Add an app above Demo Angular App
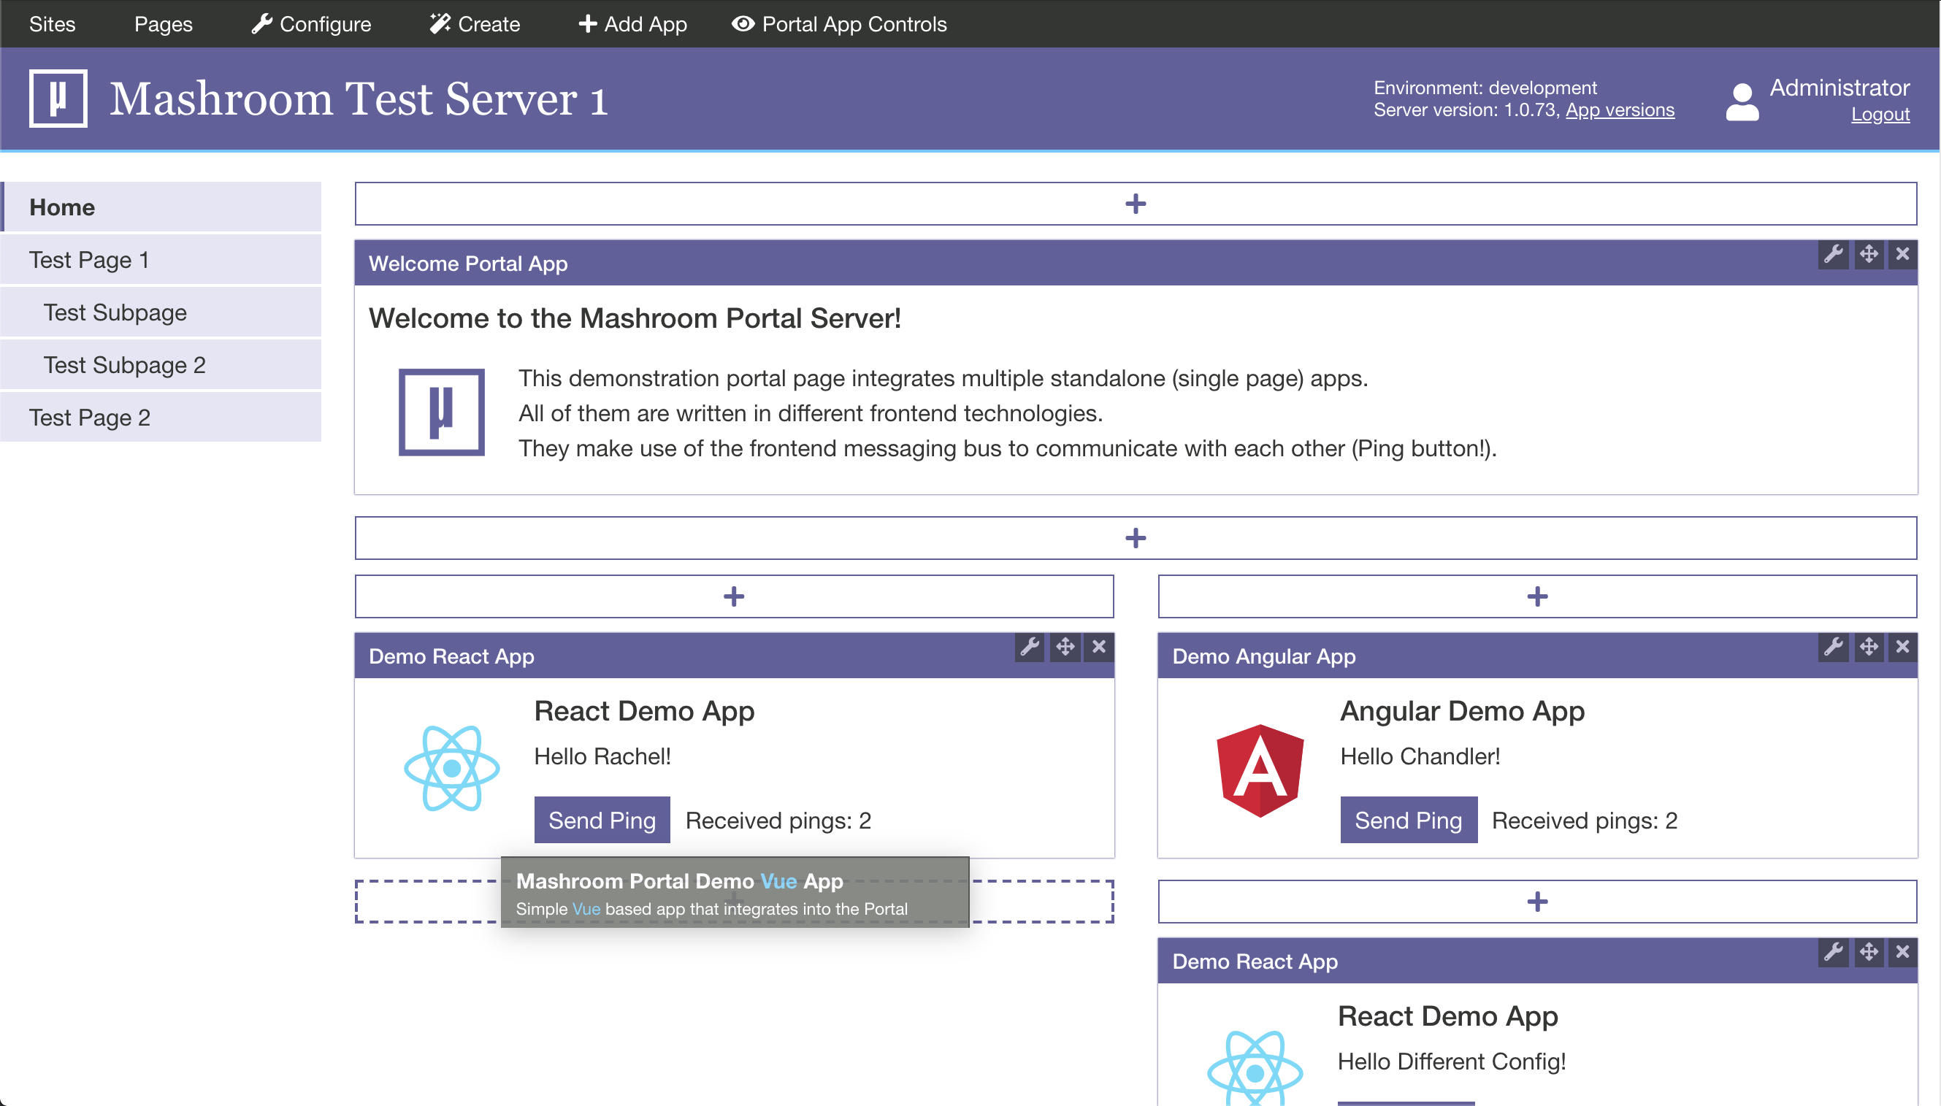Viewport: 1941px width, 1106px height. pos(1538,596)
